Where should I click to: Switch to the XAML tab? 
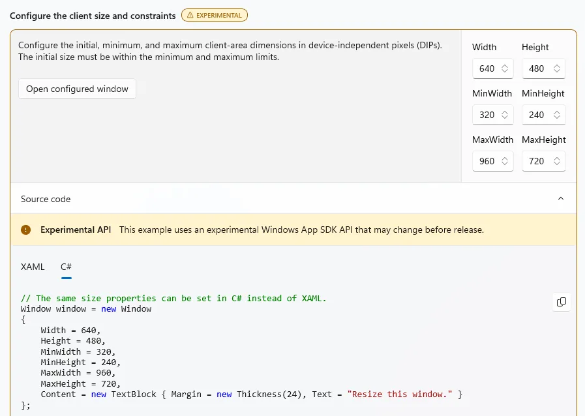[x=33, y=267]
